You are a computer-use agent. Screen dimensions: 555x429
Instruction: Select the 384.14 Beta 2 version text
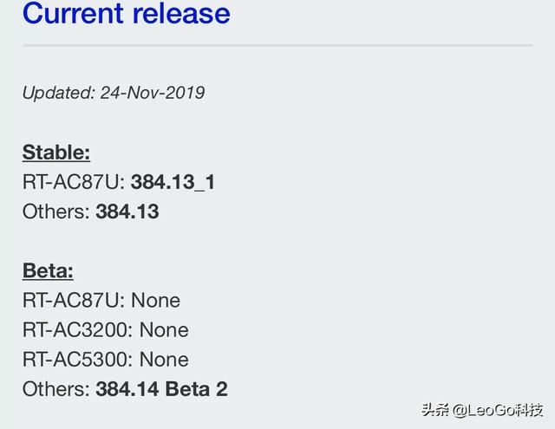162,389
